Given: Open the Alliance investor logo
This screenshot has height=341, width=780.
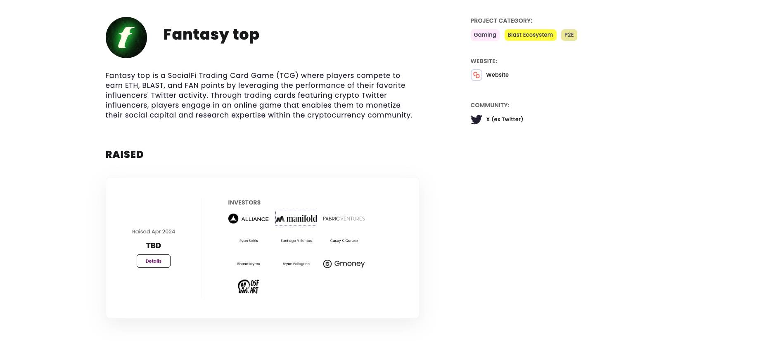Looking at the screenshot, I should [x=249, y=219].
